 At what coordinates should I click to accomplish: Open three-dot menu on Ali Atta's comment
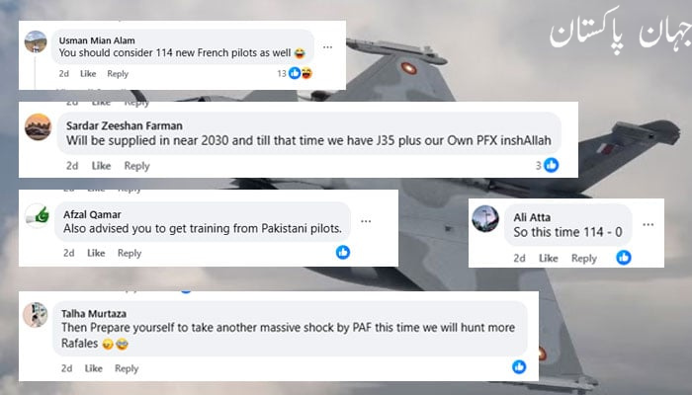coord(648,225)
